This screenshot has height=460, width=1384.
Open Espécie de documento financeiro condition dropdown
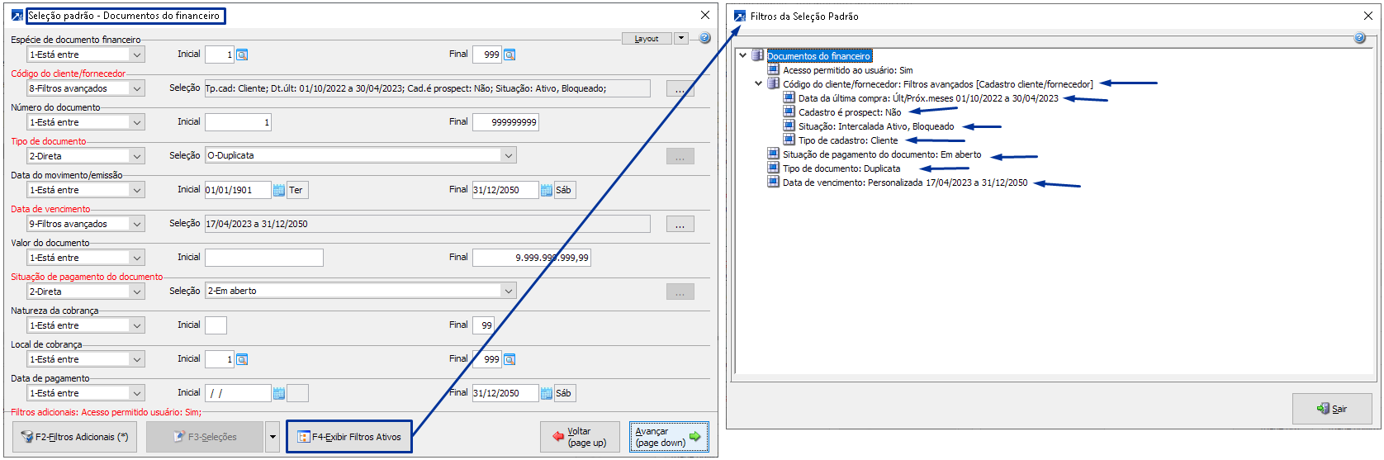137,55
